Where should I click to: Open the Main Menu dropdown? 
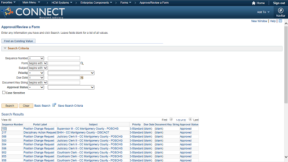coord(31,3)
